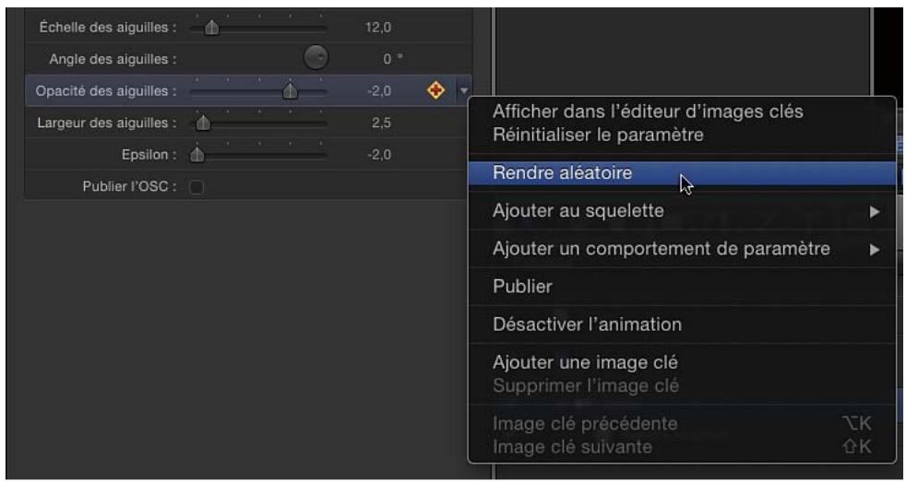Click the Largeur des aiguilles value 2,5
Screen dimensions: 906x482
point(381,123)
